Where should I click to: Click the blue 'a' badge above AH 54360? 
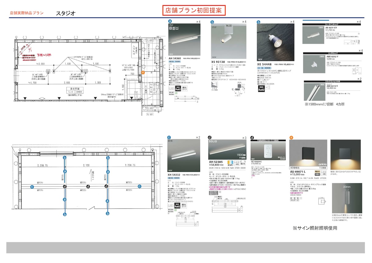(x=170, y=22)
